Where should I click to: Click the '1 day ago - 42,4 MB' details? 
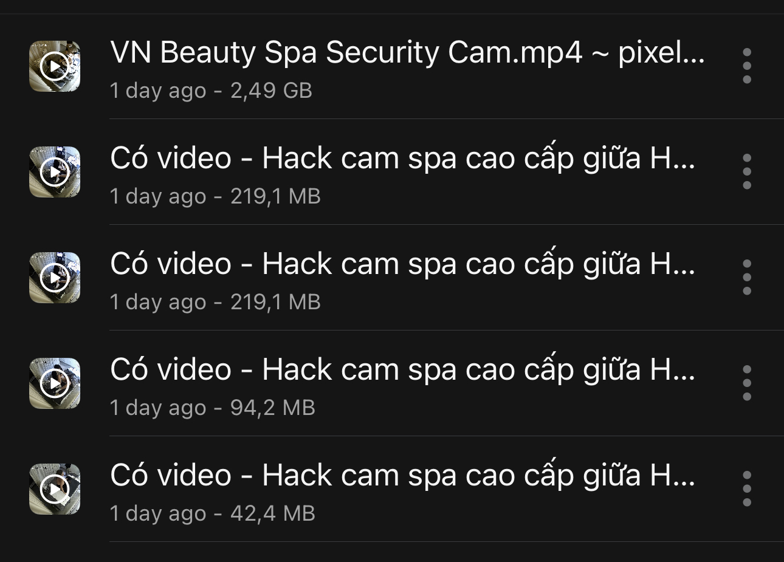coord(213,513)
